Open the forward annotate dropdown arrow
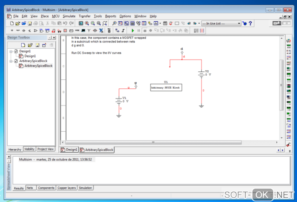Viewport: 297px width, 202px height. pyautogui.click(x=199, y=24)
